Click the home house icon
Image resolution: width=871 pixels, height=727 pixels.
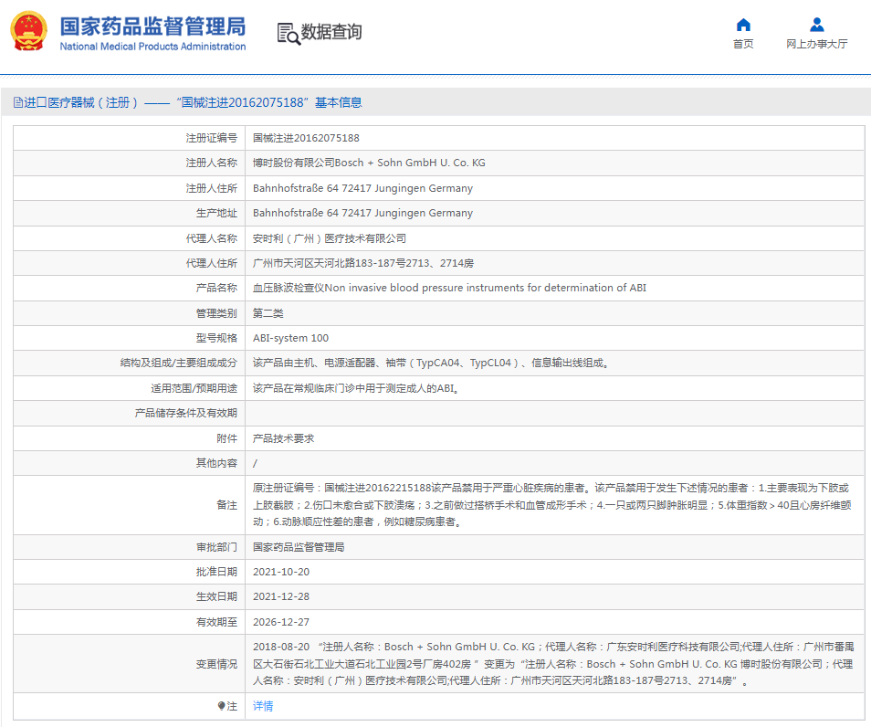pyautogui.click(x=743, y=25)
